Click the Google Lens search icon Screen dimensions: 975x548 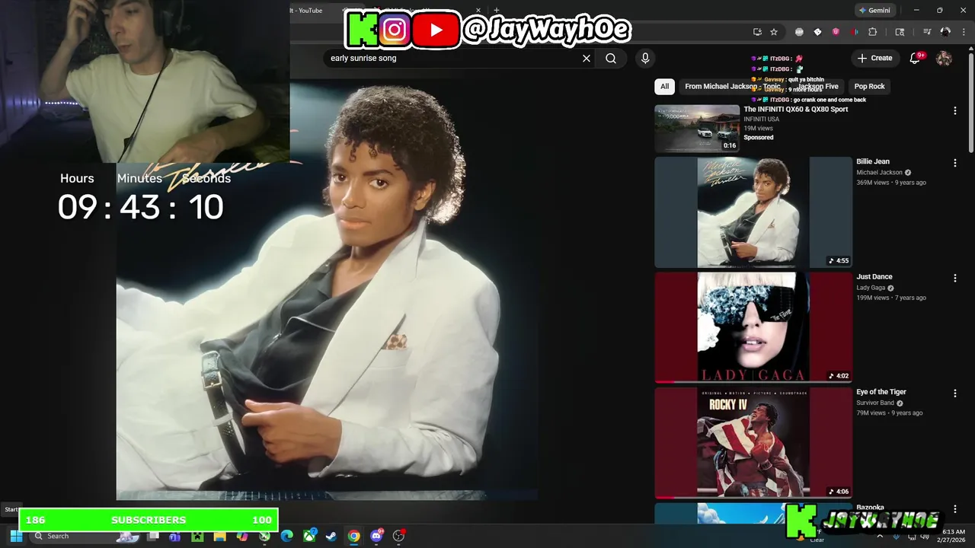pyautogui.click(x=900, y=32)
